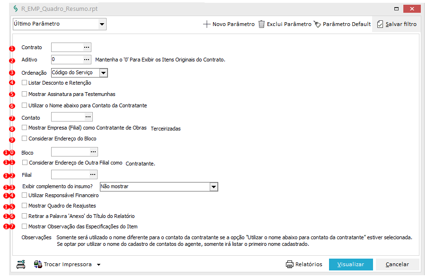This screenshot has width=427, height=278.
Task: Click the Trocar Impressora icon
Action: (x=38, y=264)
